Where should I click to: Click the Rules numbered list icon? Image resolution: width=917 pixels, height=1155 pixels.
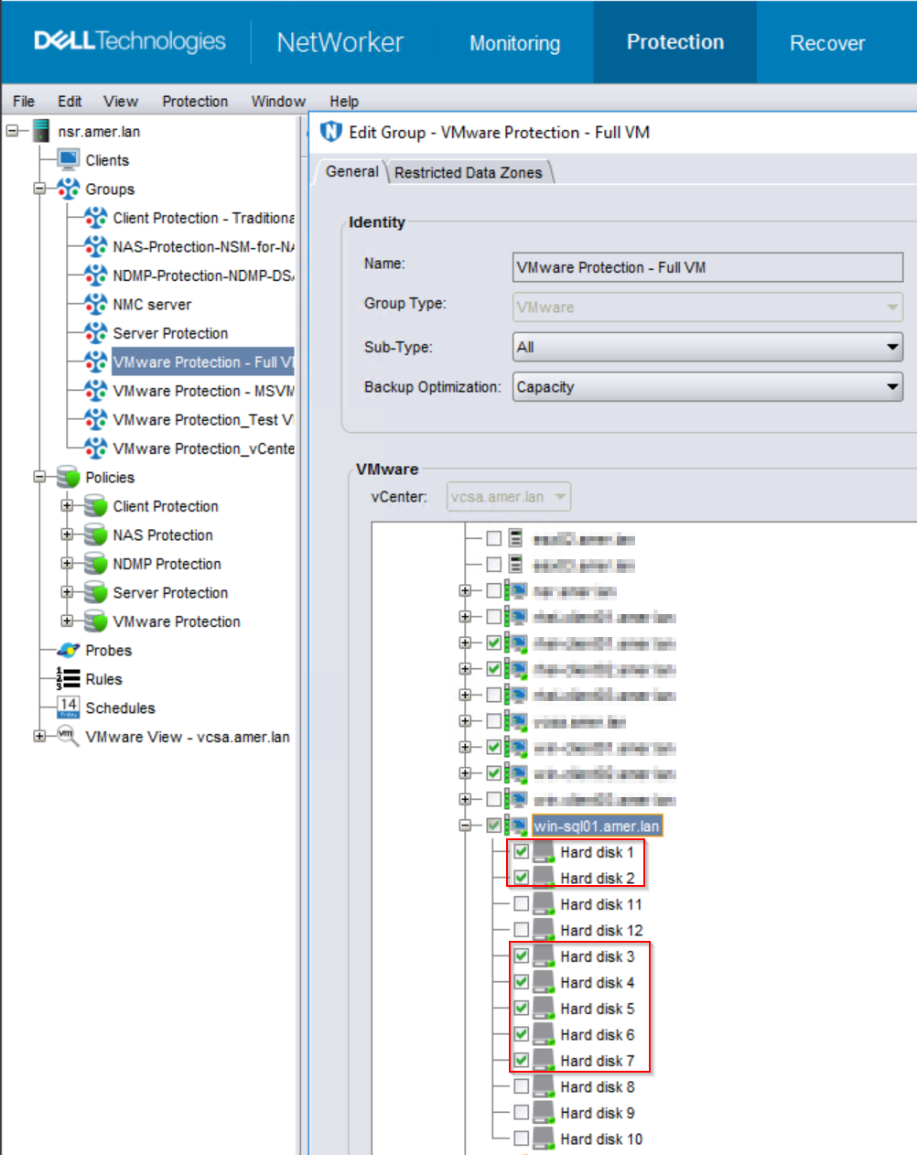click(x=69, y=679)
